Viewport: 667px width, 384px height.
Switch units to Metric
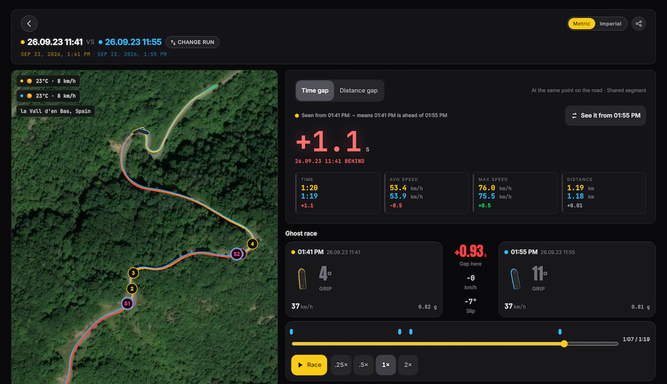pos(582,24)
